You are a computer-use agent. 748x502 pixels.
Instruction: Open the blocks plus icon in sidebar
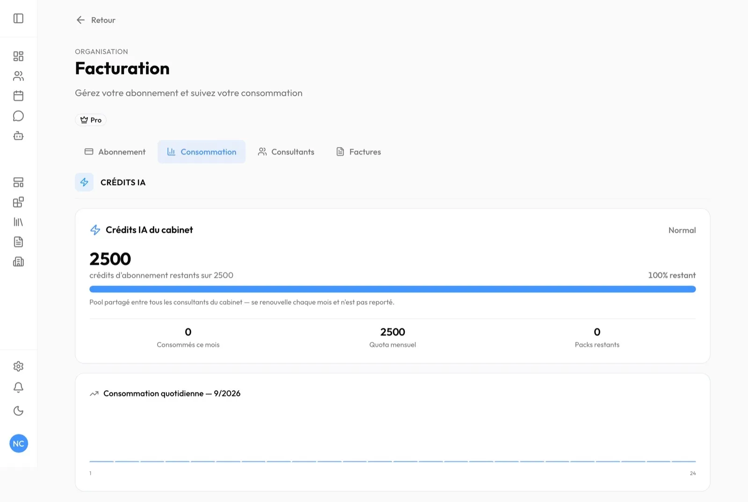[x=18, y=202]
